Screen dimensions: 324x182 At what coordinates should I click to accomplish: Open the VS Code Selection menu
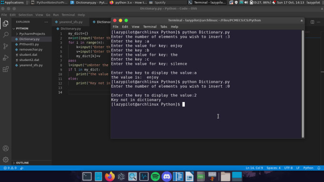(x=25, y=15)
